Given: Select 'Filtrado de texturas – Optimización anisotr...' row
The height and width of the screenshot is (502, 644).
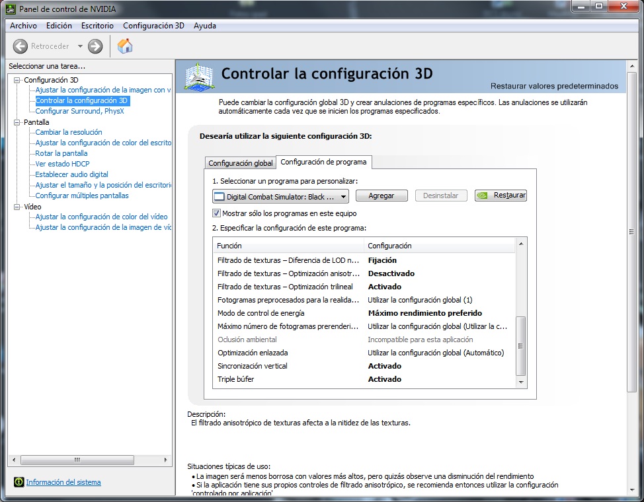Looking at the screenshot, I should coord(364,273).
